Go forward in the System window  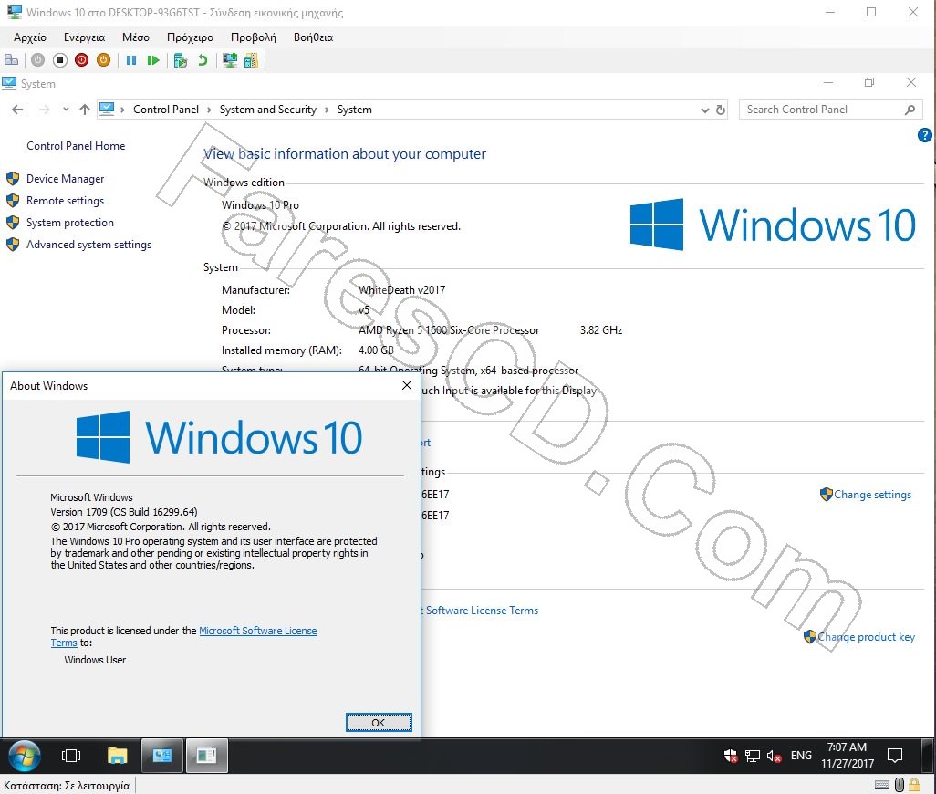[x=44, y=110]
